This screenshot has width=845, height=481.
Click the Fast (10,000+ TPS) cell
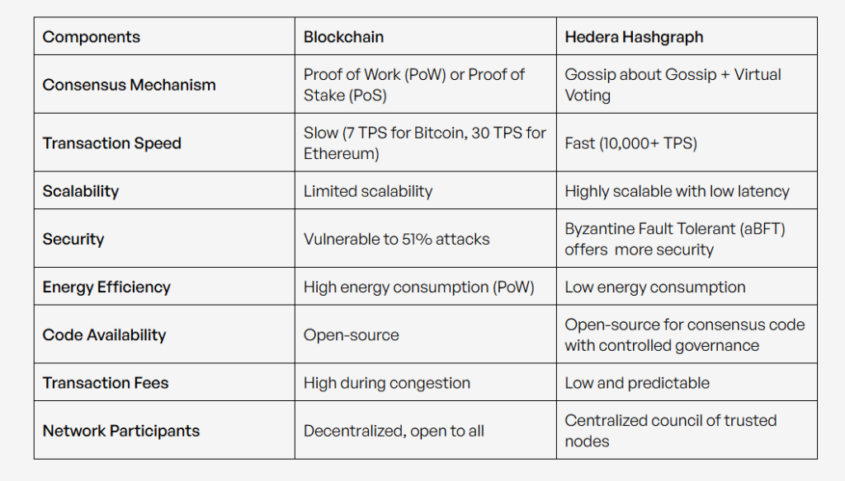(x=630, y=143)
